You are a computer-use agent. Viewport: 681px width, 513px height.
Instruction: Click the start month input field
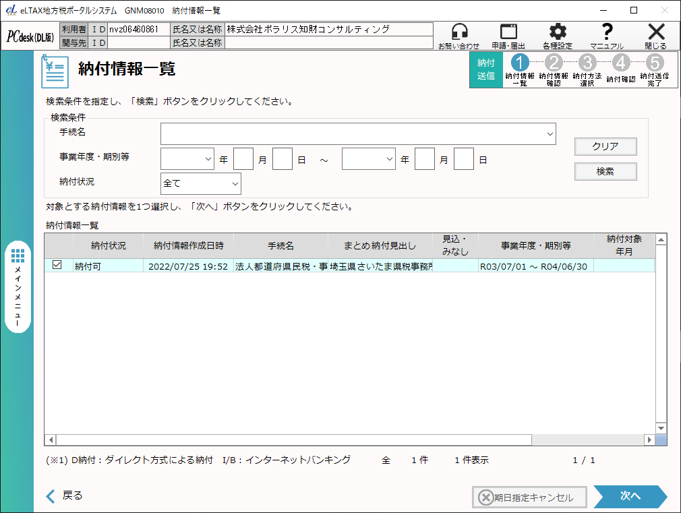(x=243, y=159)
